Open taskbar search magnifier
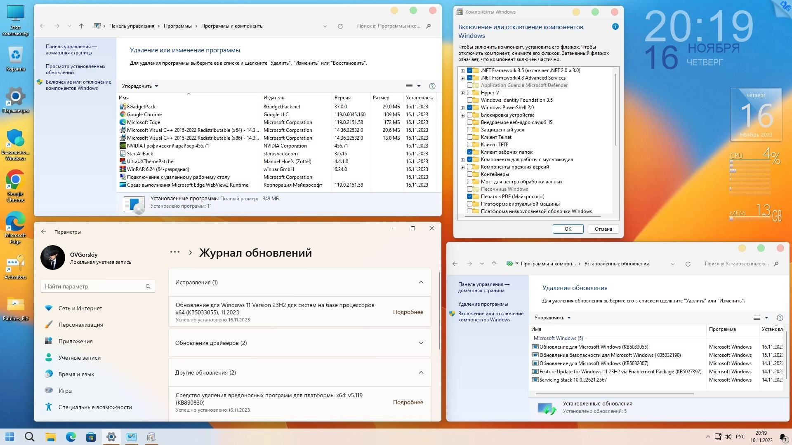The height and width of the screenshot is (445, 792). click(x=29, y=437)
